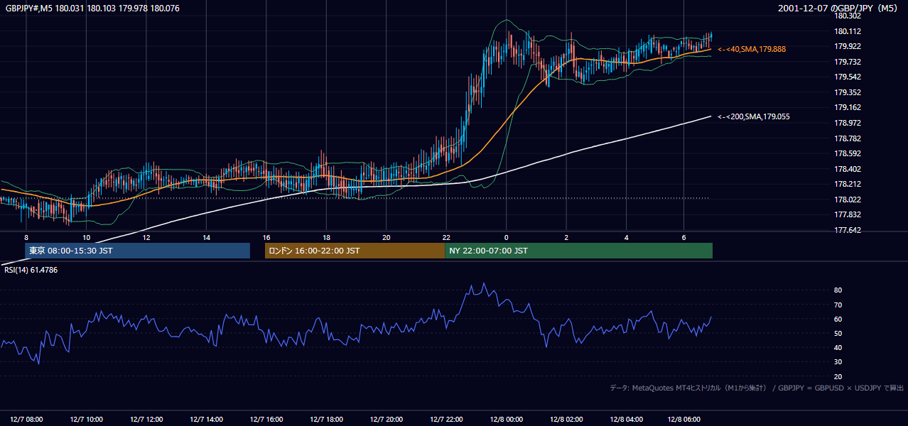Click hour tick 4 under price chart
Screen dimensions: 908x426
[627, 237]
